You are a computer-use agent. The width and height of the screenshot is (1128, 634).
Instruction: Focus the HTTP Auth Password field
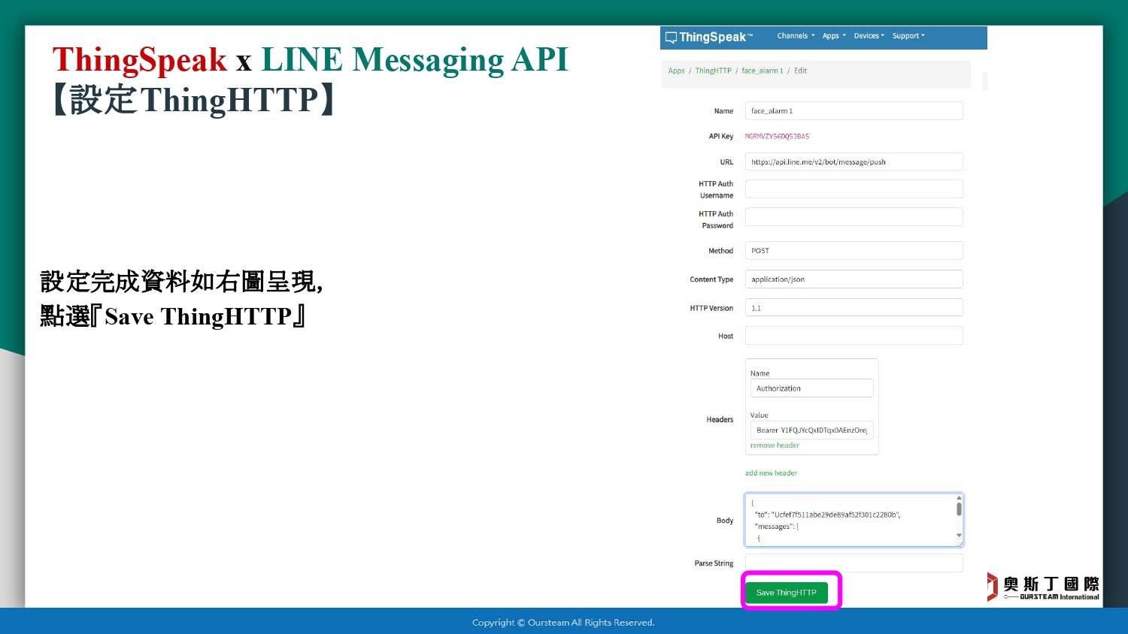point(854,217)
